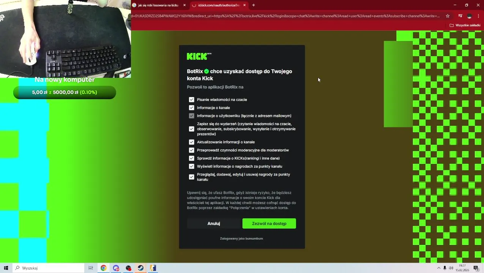Open a new browser tab
484x273 pixels.
254,5
